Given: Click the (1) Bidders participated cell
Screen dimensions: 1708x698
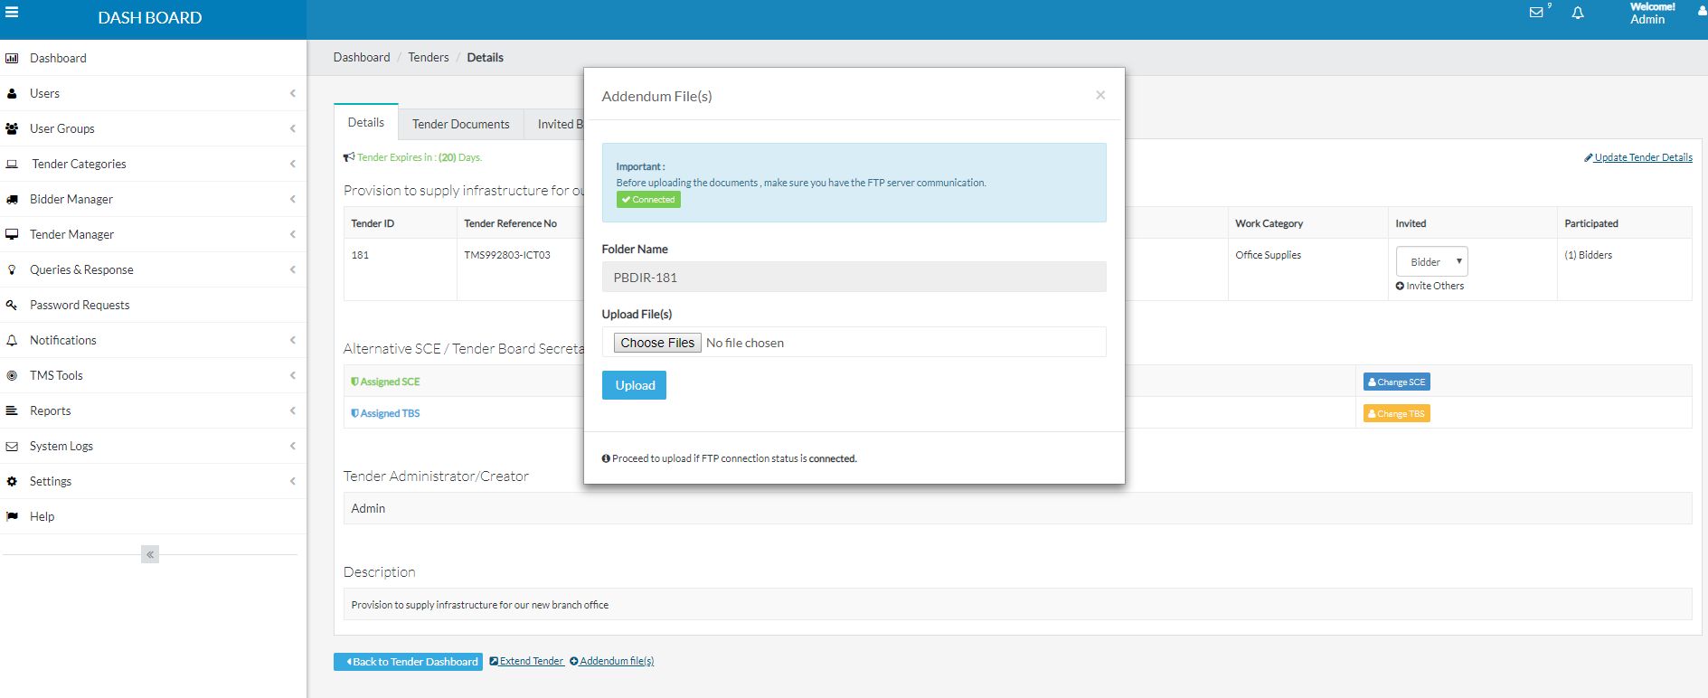Looking at the screenshot, I should coord(1588,255).
